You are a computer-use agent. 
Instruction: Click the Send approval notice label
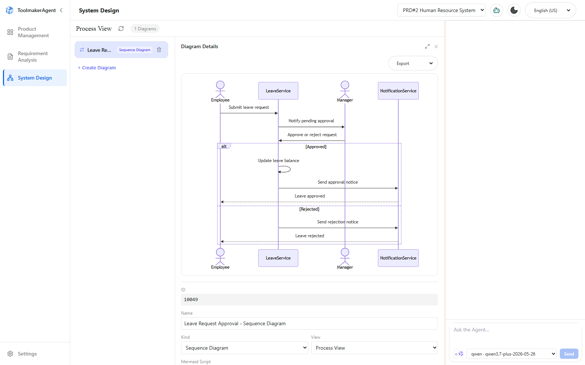[x=338, y=182]
